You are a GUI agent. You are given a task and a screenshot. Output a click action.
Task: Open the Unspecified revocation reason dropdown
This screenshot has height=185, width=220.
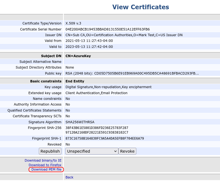(92, 151)
